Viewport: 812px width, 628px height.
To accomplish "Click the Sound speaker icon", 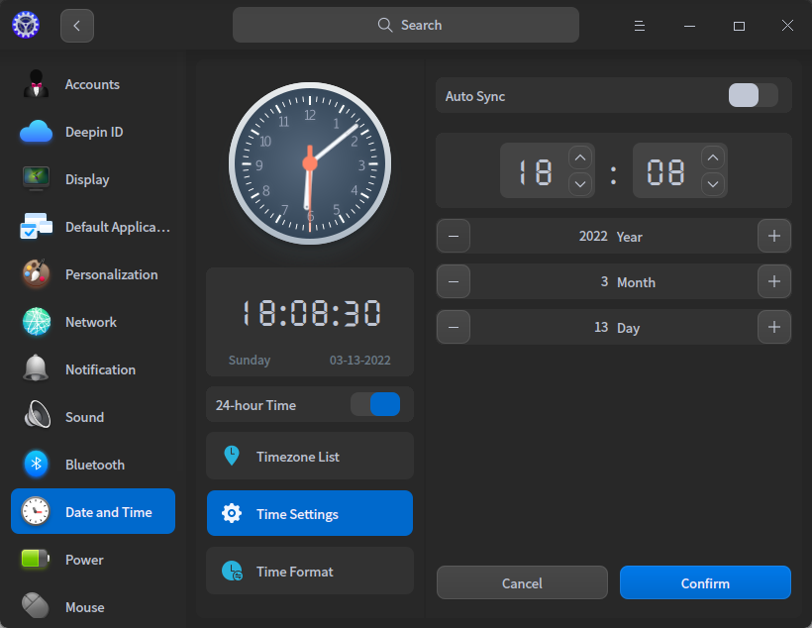I will coord(37,417).
